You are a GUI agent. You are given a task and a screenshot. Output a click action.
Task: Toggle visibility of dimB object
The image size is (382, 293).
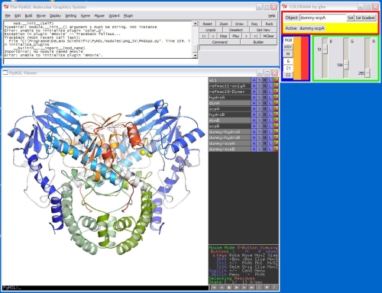(x=230, y=121)
